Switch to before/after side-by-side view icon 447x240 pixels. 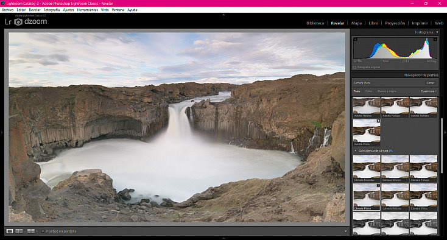pyautogui.click(x=19, y=231)
